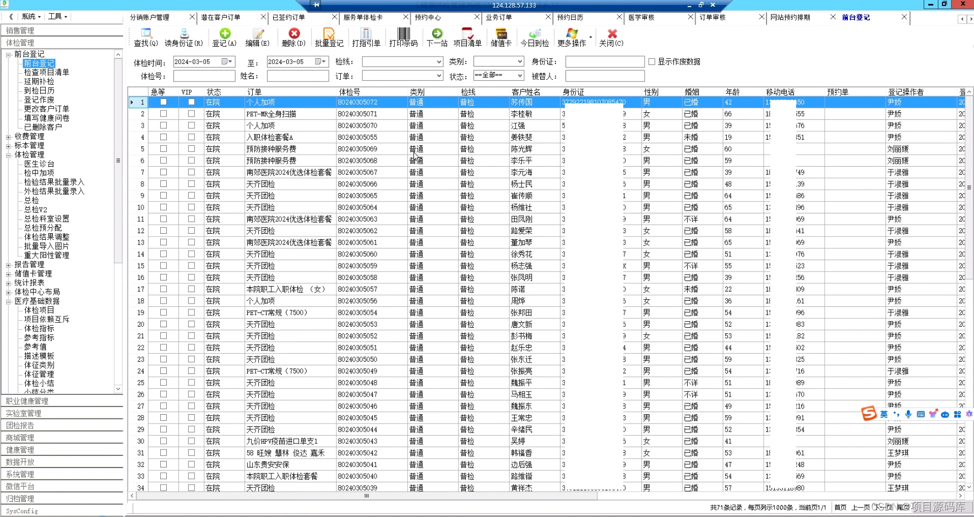974x517 pixels.
Task: Check the 急等 box for 苏传国 row
Action: point(164,102)
